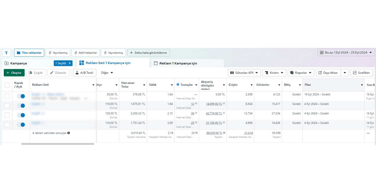Expand the Sütunlar: KPI columns dropdown

(244, 73)
